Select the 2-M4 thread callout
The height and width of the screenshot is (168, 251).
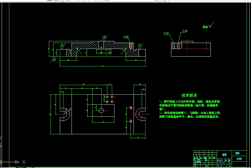126,37
